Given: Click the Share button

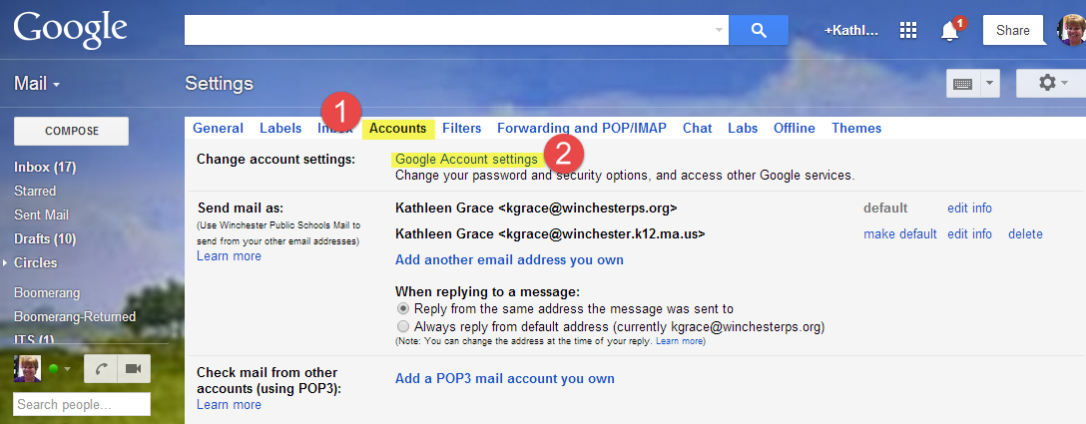Looking at the screenshot, I should 1012,31.
